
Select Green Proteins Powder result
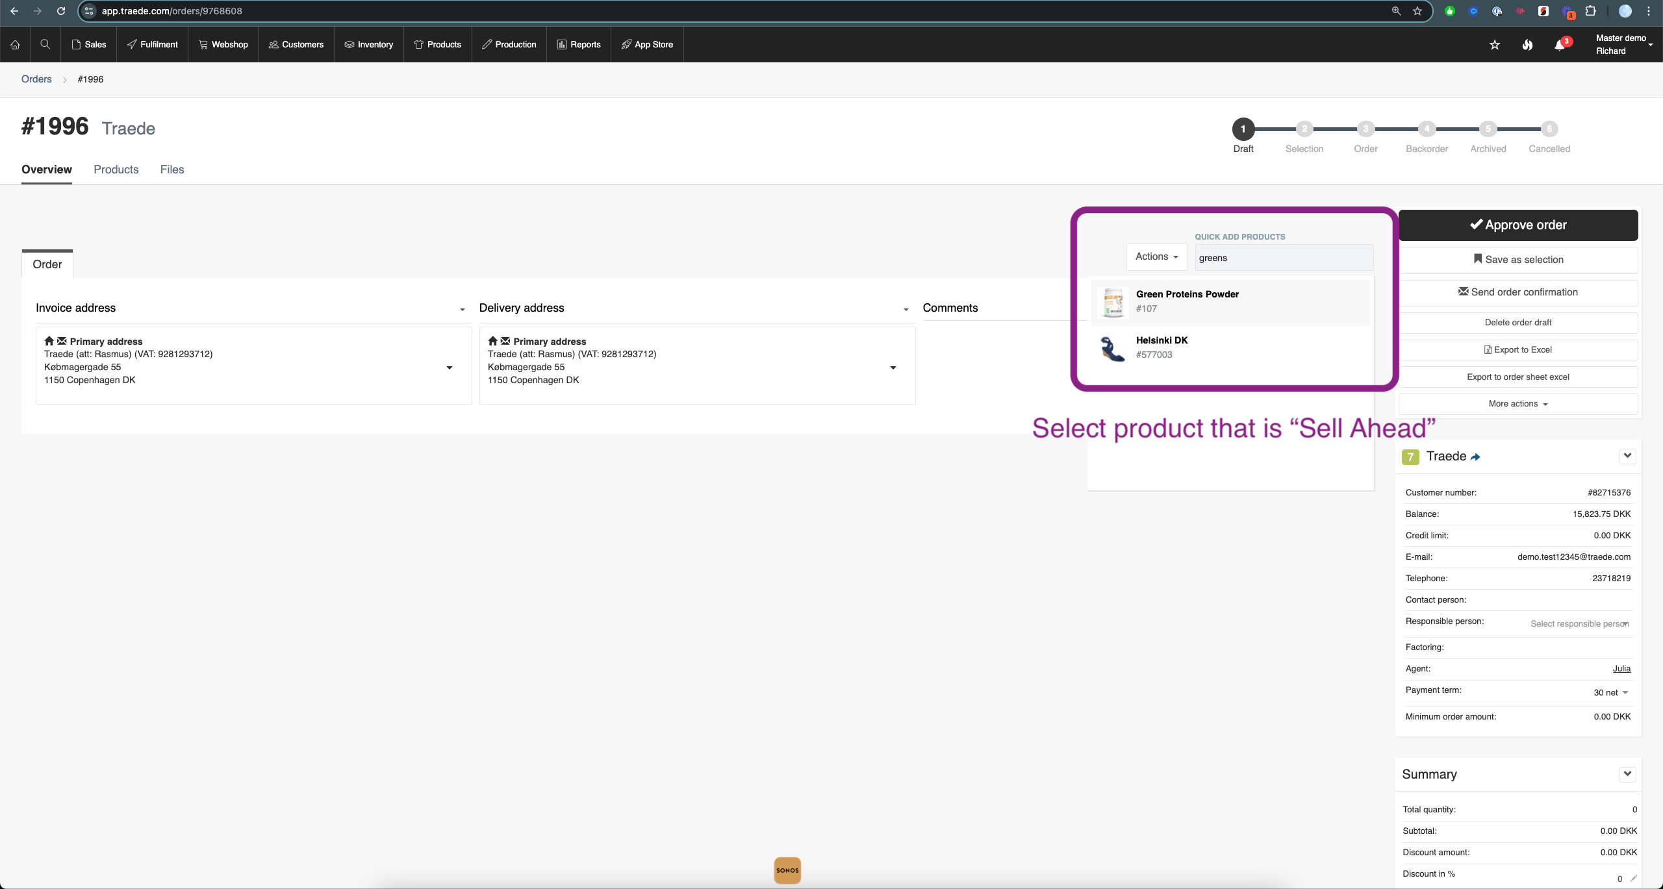pyautogui.click(x=1230, y=302)
